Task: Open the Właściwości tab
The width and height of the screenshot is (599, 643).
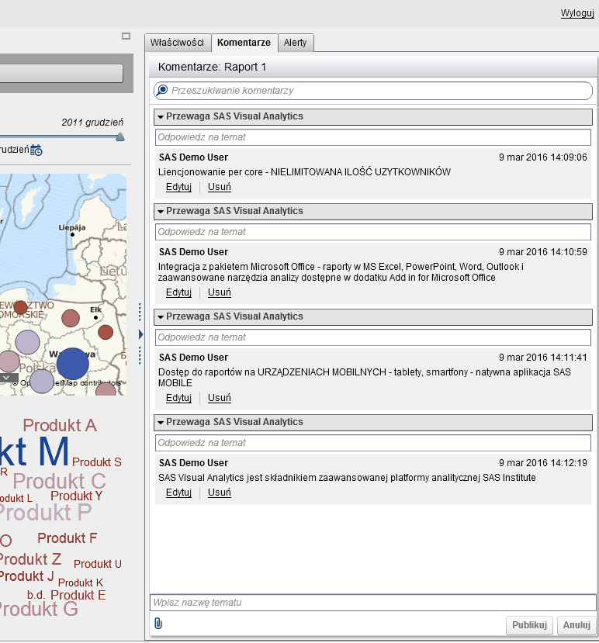Action: tap(177, 43)
